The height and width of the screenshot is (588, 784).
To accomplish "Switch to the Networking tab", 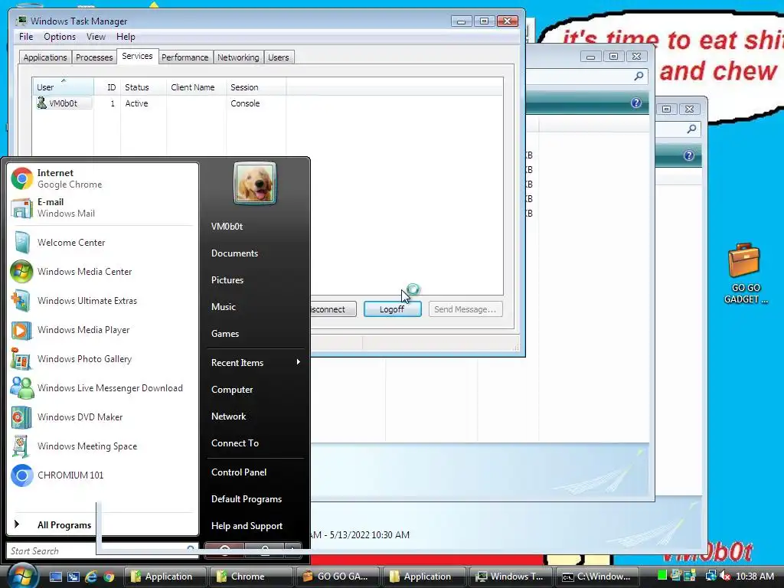I will [x=238, y=57].
